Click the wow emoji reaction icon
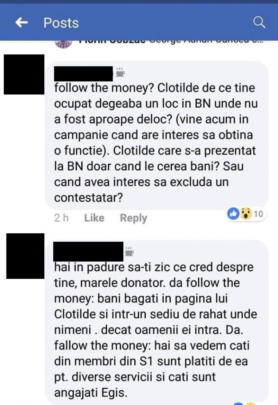The height and width of the screenshot is (405, 278). (246, 214)
